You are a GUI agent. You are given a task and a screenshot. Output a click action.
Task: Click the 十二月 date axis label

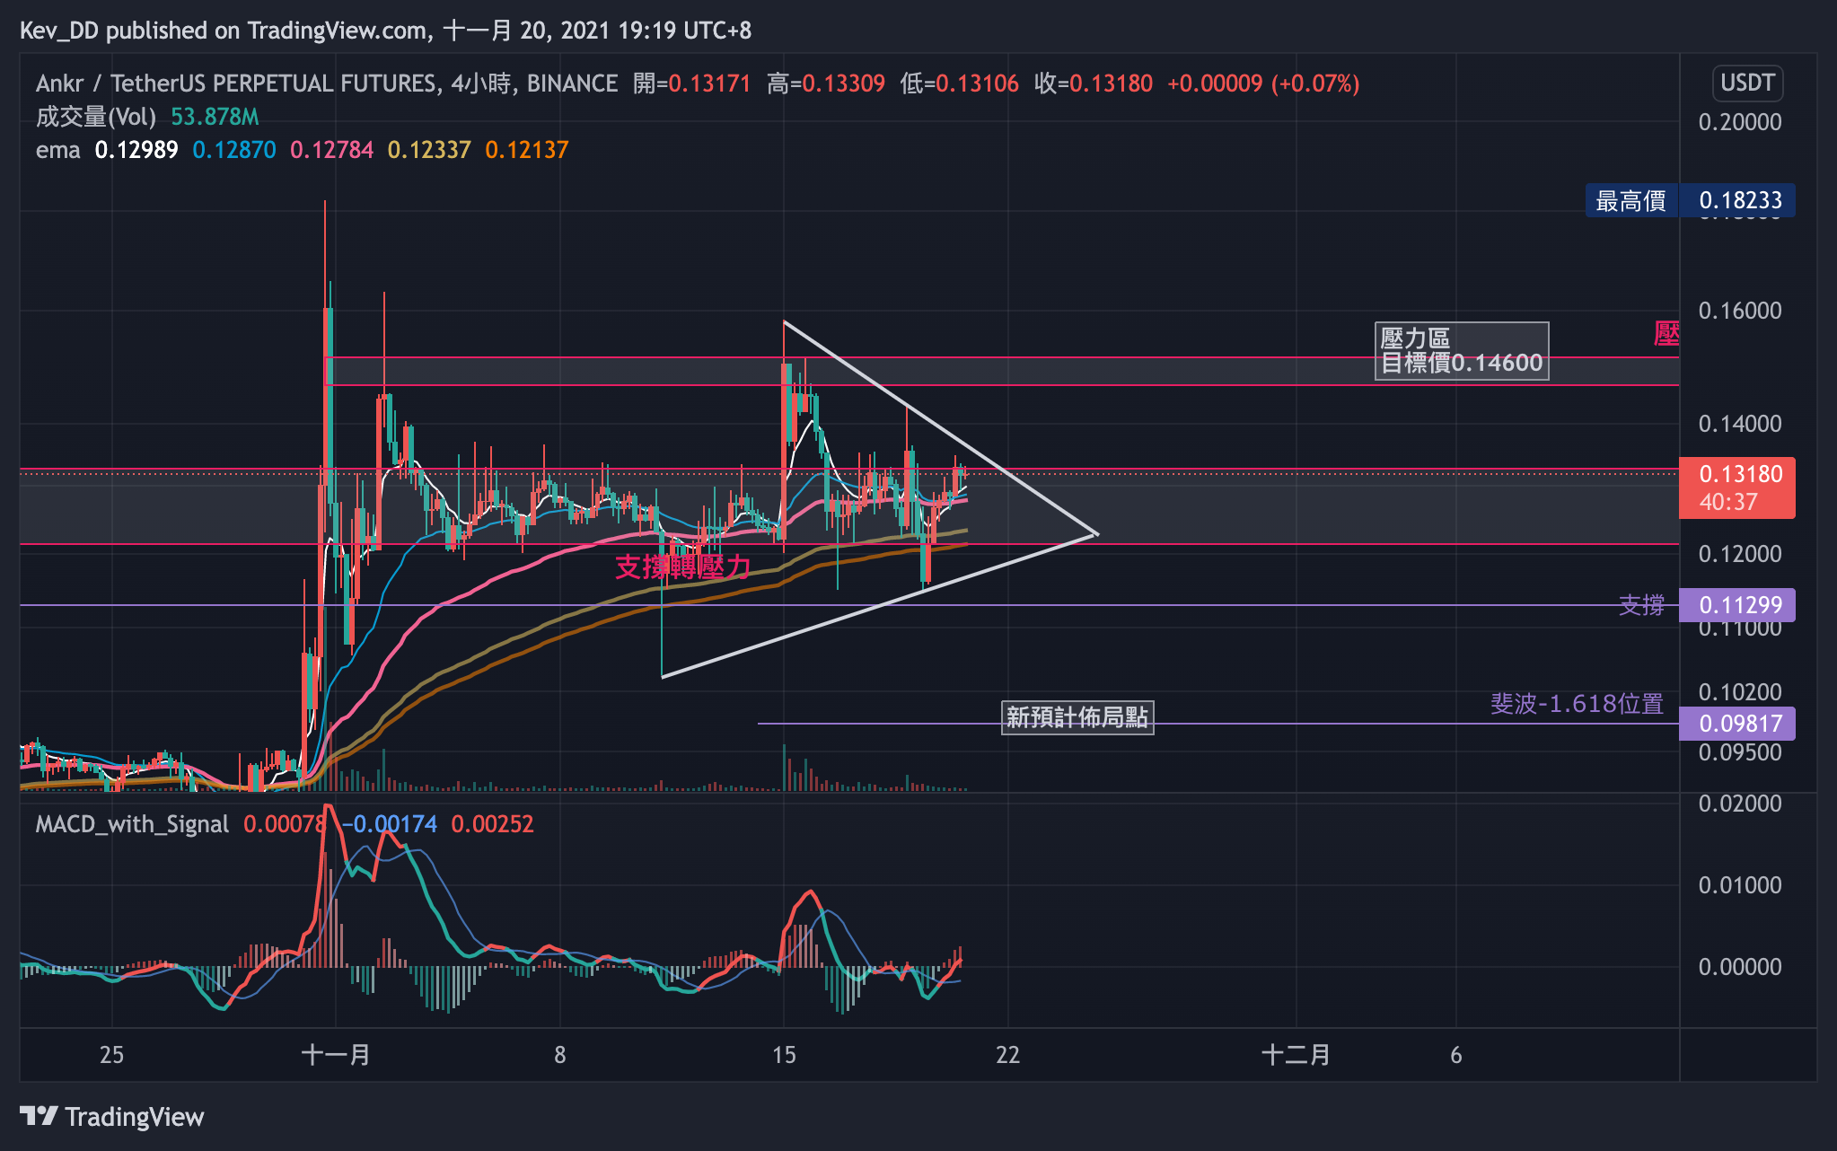[1296, 1054]
